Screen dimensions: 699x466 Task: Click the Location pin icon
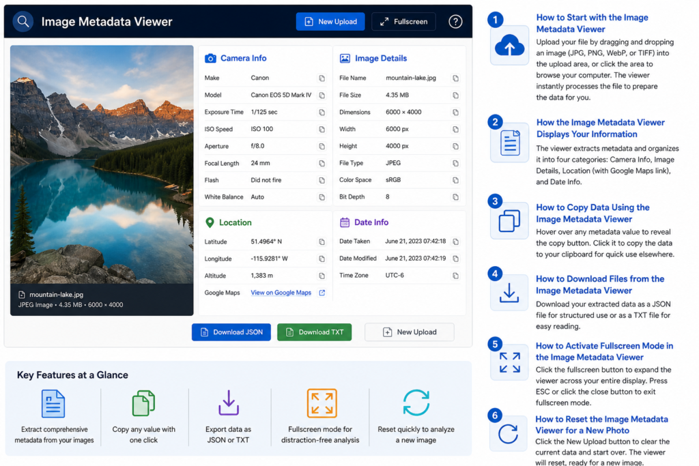(x=210, y=222)
